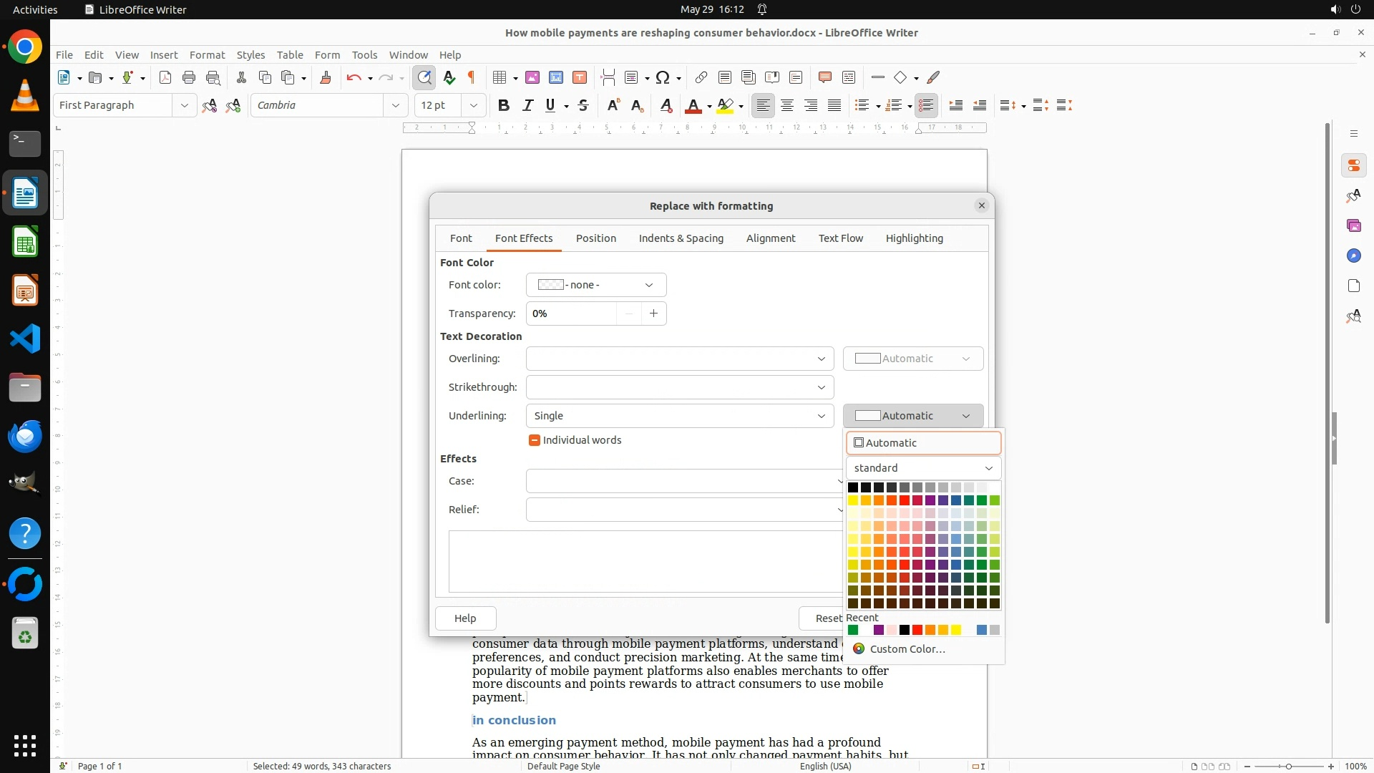This screenshot has height=773, width=1374.
Task: Toggle the Individual words checkbox
Action: pyautogui.click(x=534, y=440)
